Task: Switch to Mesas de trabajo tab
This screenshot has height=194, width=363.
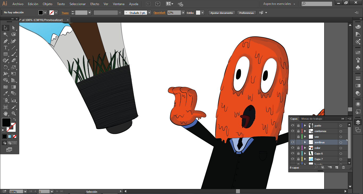Action: (311, 119)
